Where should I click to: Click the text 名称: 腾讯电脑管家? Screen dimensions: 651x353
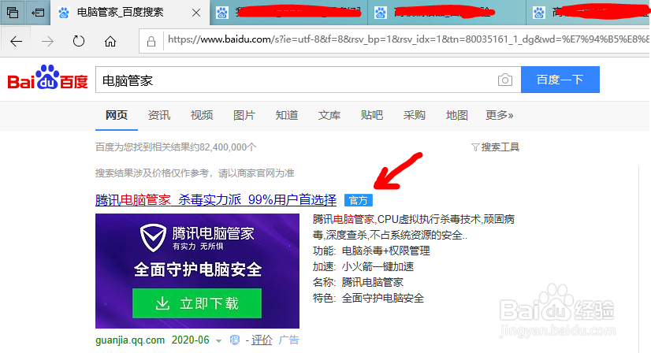[x=358, y=282]
